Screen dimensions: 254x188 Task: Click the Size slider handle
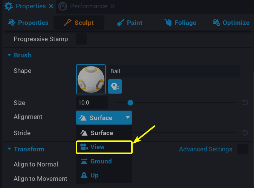pos(130,102)
